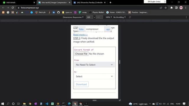The height and width of the screenshot is (106, 189).
Task: Click viewport width field showing 320
Action: tap(89, 17)
